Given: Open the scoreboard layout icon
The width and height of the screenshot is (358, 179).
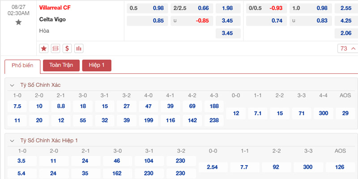Looking at the screenshot, I should click(56, 48).
